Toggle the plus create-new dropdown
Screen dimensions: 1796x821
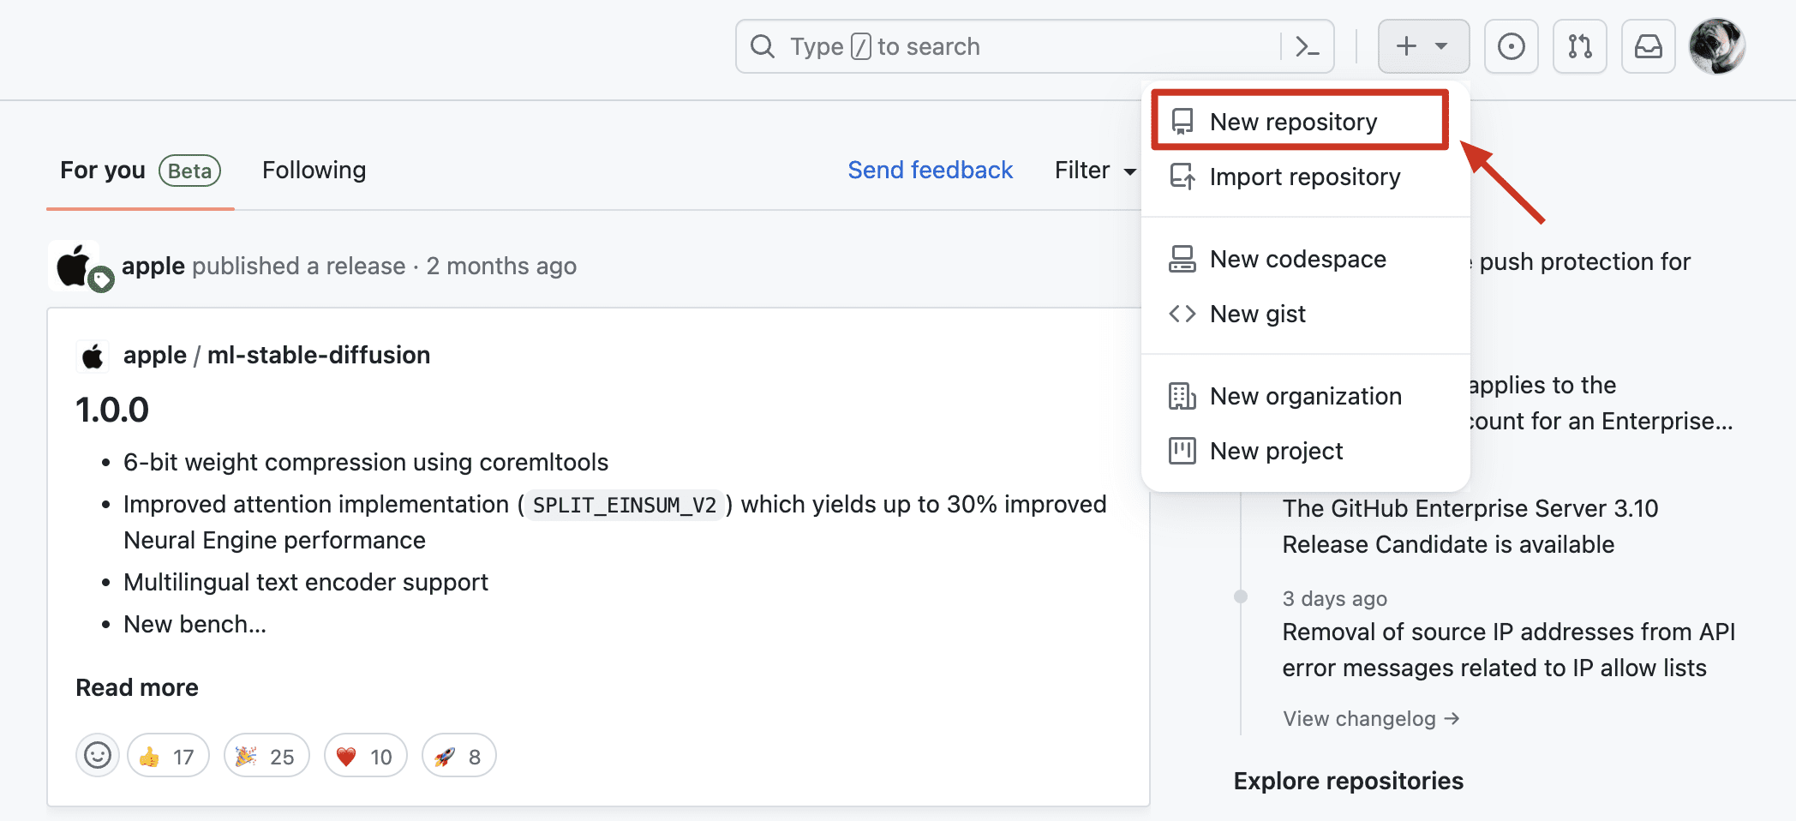coord(1423,46)
